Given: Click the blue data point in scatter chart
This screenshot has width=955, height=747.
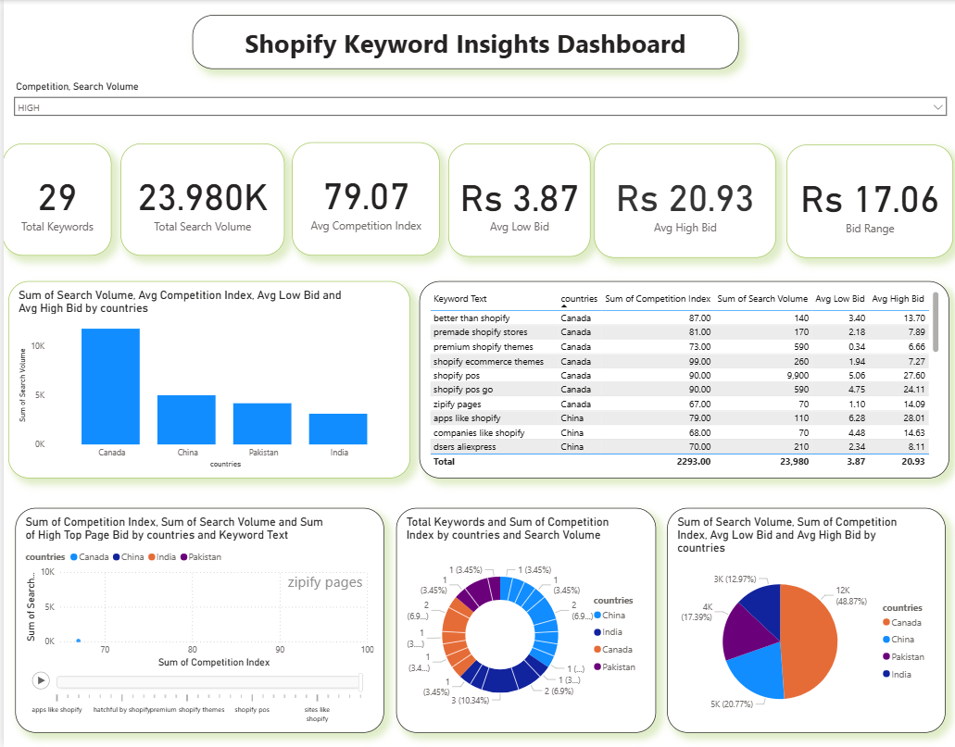Looking at the screenshot, I should (78, 641).
